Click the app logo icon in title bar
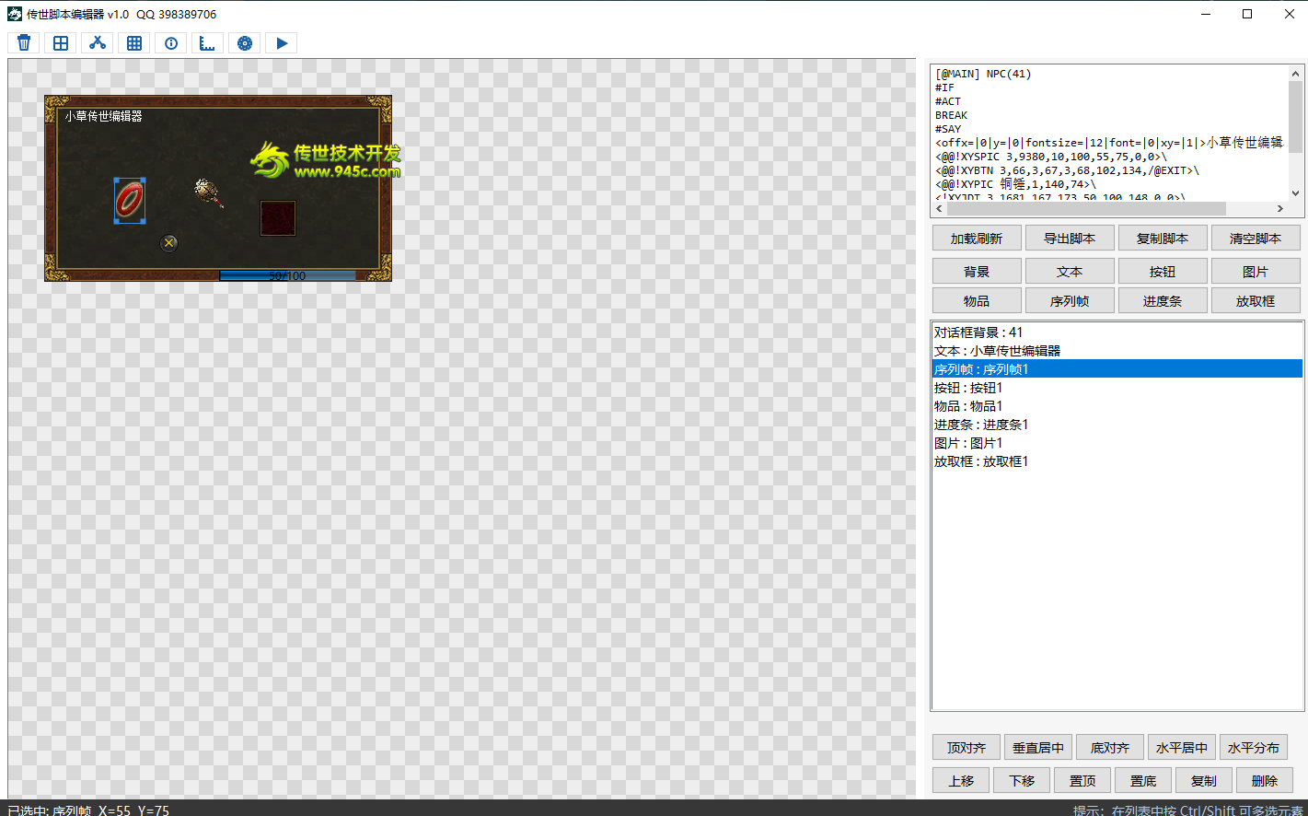1308x816 pixels. click(15, 14)
